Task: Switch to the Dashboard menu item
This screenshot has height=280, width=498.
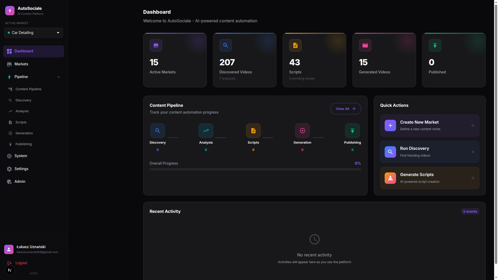Action: pos(24,51)
